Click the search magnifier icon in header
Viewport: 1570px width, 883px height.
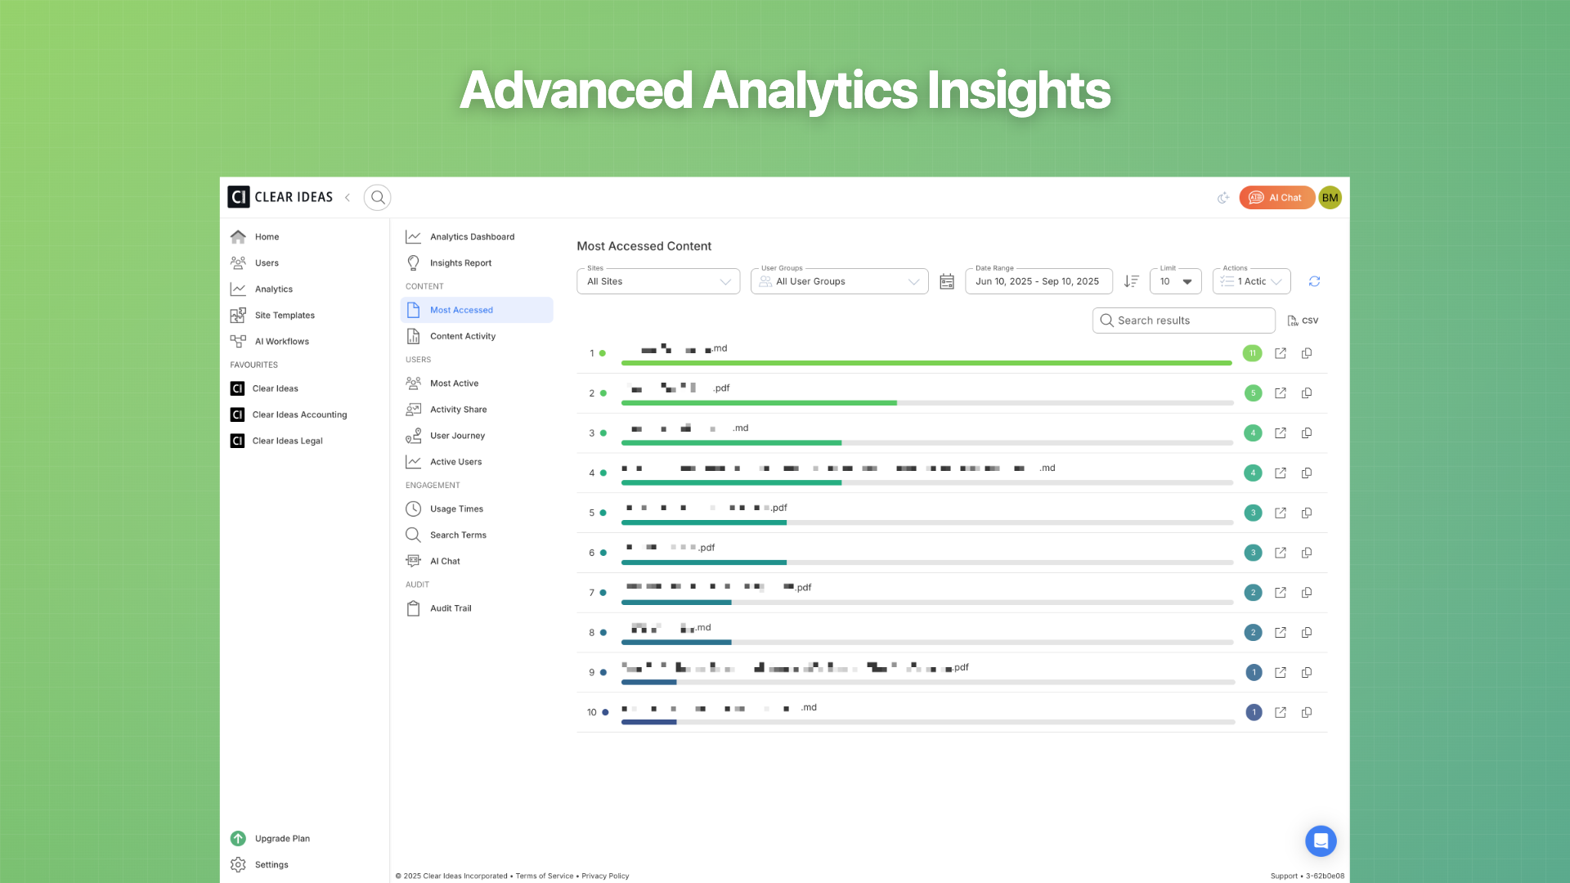click(377, 198)
